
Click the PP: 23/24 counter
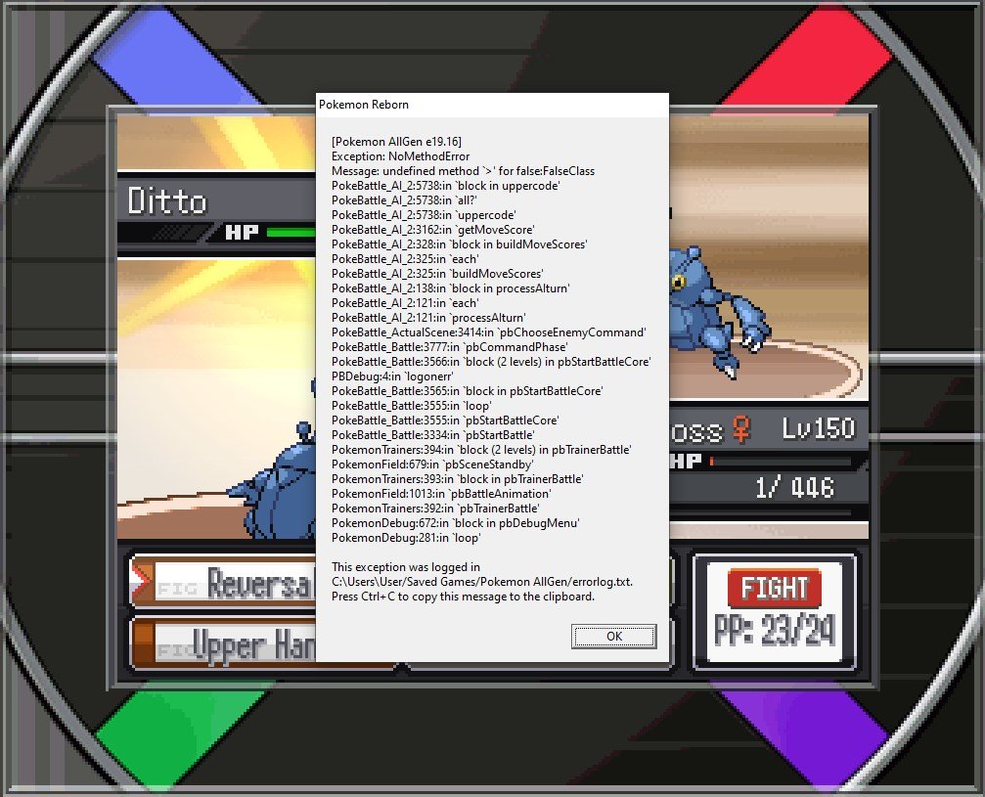[774, 630]
